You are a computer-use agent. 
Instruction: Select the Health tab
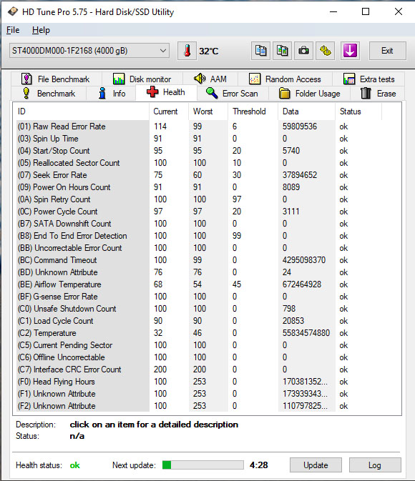pyautogui.click(x=166, y=92)
